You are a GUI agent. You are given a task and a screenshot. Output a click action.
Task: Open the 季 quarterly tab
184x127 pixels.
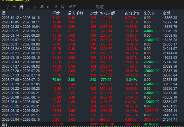[35, 7]
